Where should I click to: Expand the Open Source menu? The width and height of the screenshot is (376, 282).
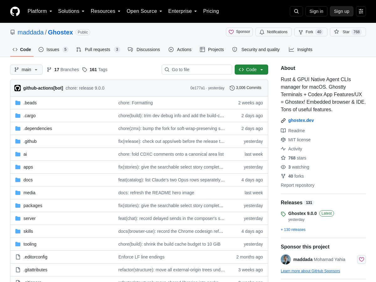pyautogui.click(x=144, y=11)
